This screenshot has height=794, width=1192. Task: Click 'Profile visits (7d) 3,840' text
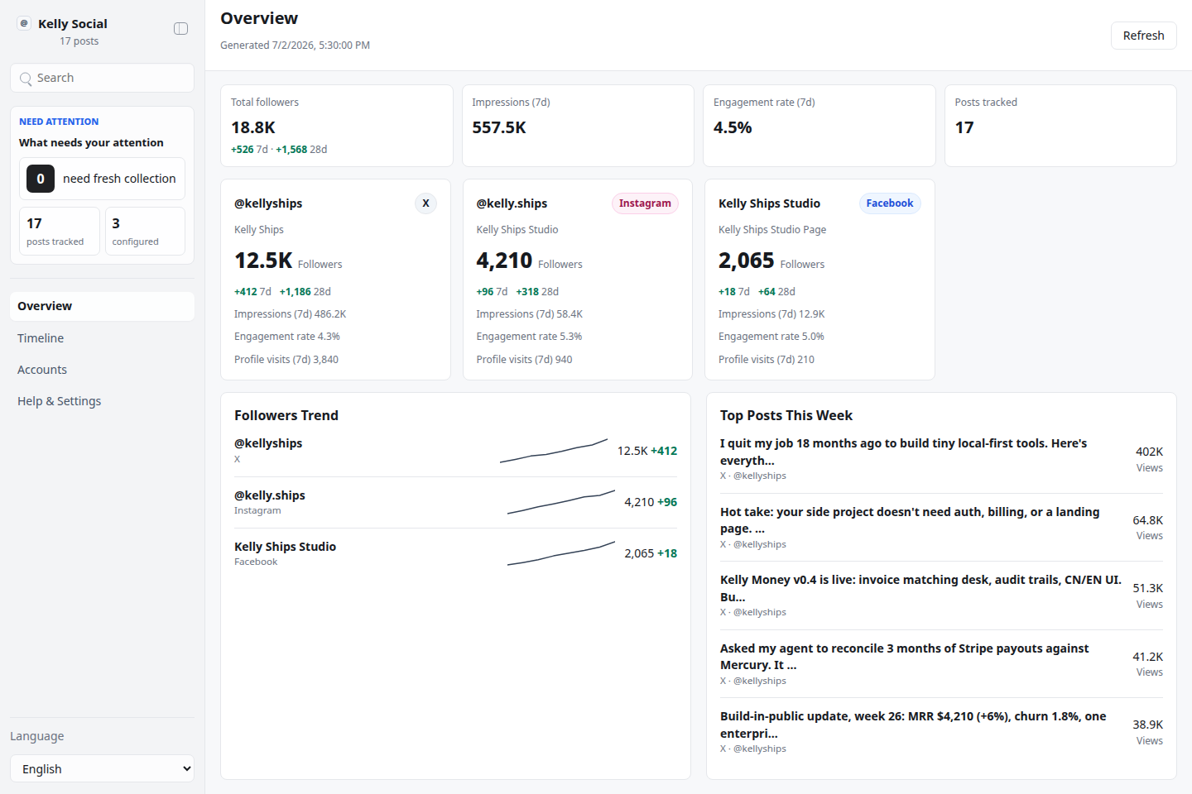pos(286,360)
